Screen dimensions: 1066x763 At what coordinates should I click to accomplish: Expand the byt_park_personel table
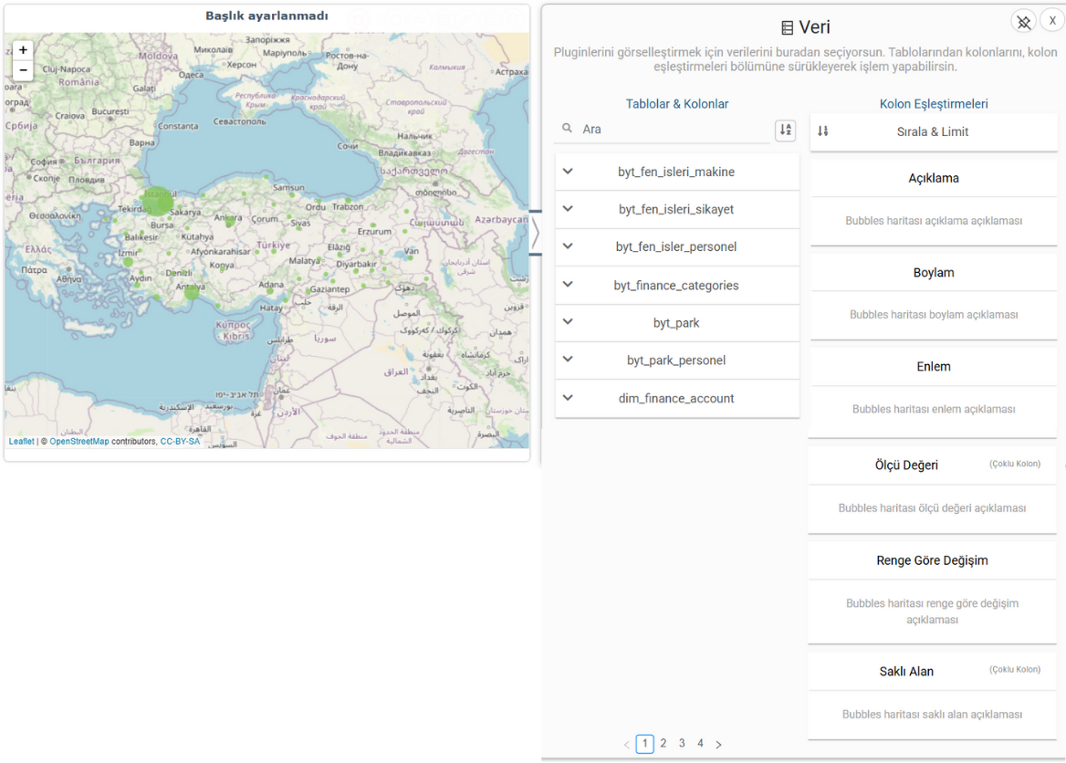568,360
